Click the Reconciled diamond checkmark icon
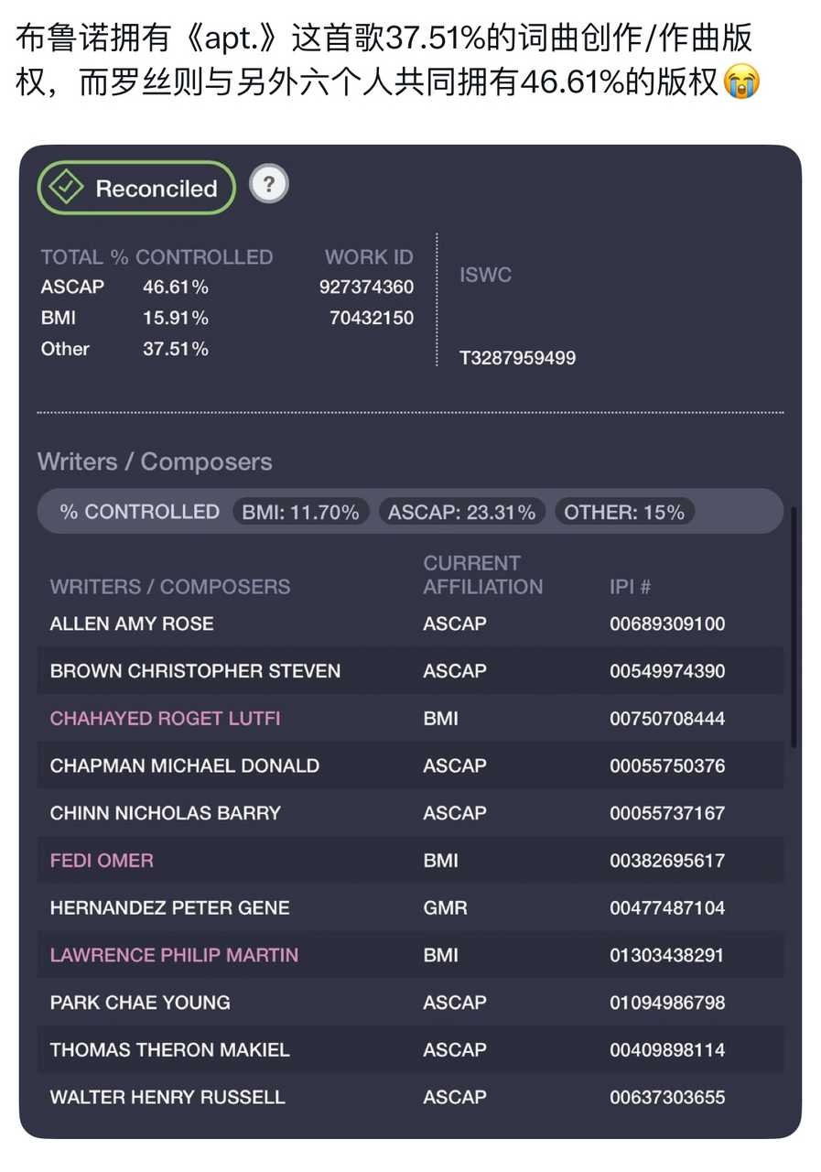Screen dimensions: 821x1172 click(67, 188)
